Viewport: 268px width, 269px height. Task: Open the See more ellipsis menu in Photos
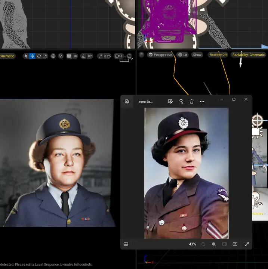click(202, 102)
